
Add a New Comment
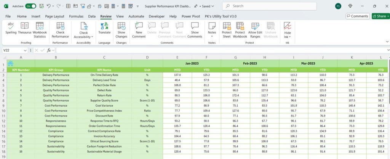click(x=139, y=30)
